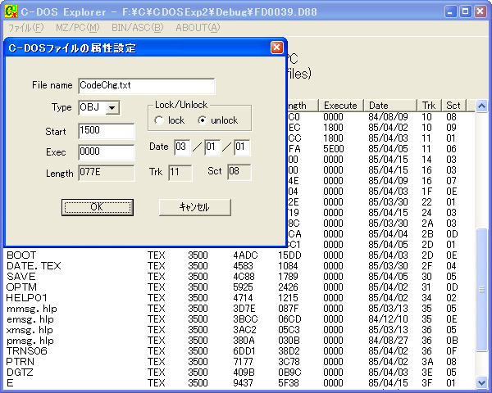492x393 pixels.
Task: Click the キャンセル button
Action: [195, 207]
